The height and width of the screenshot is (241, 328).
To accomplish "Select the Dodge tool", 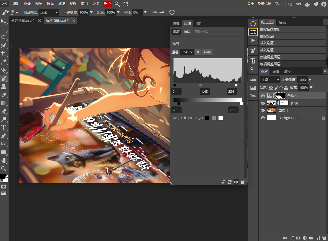I will click(4, 119).
